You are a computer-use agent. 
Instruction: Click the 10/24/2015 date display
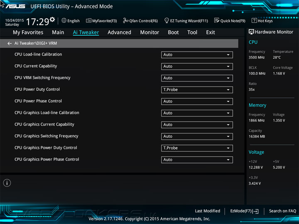tap(15, 20)
